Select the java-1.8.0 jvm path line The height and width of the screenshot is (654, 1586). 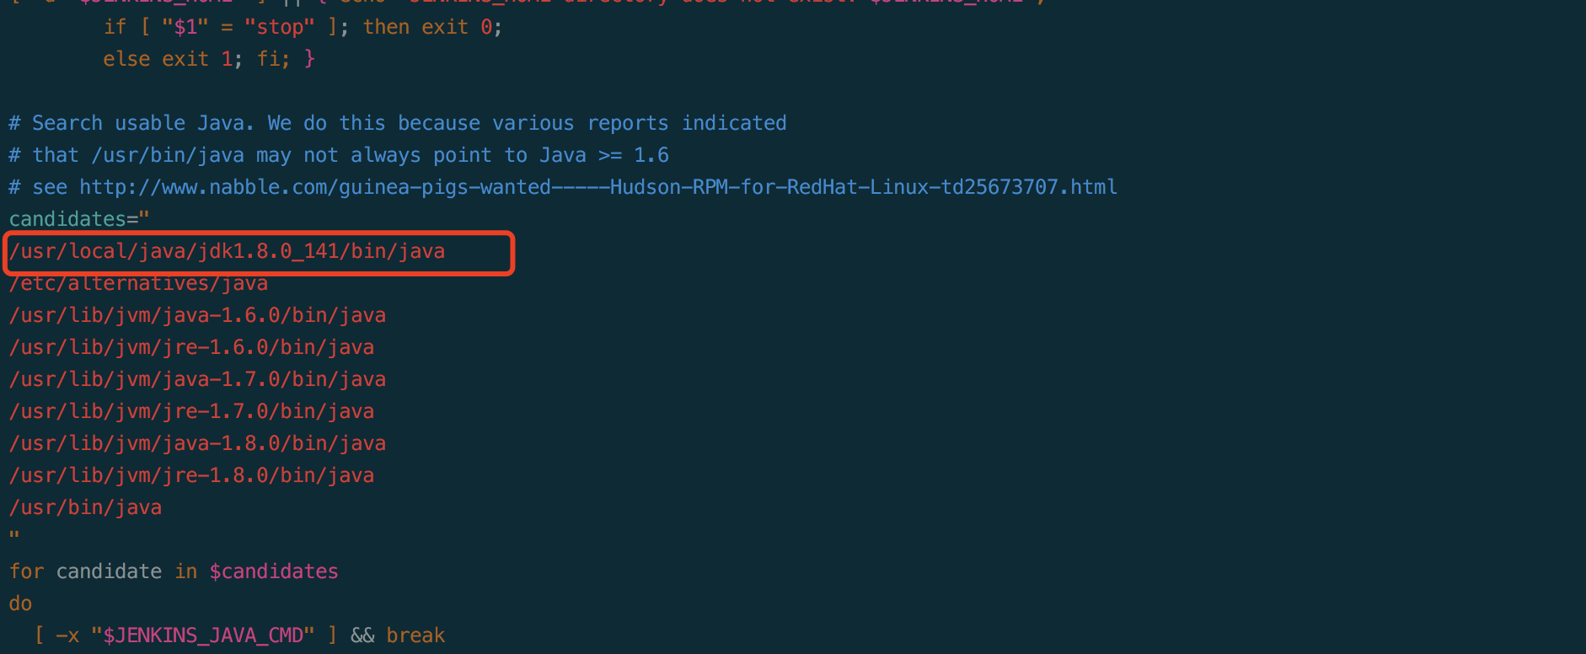point(197,443)
